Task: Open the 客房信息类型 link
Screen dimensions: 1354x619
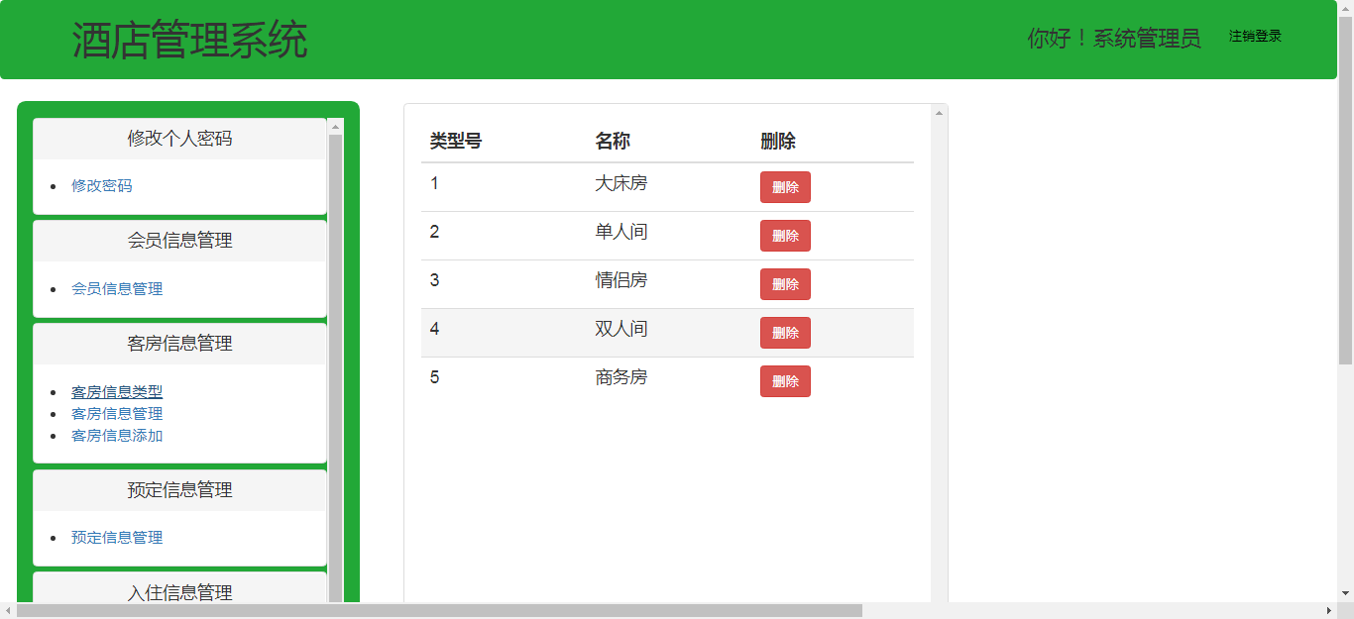Action: [x=117, y=392]
